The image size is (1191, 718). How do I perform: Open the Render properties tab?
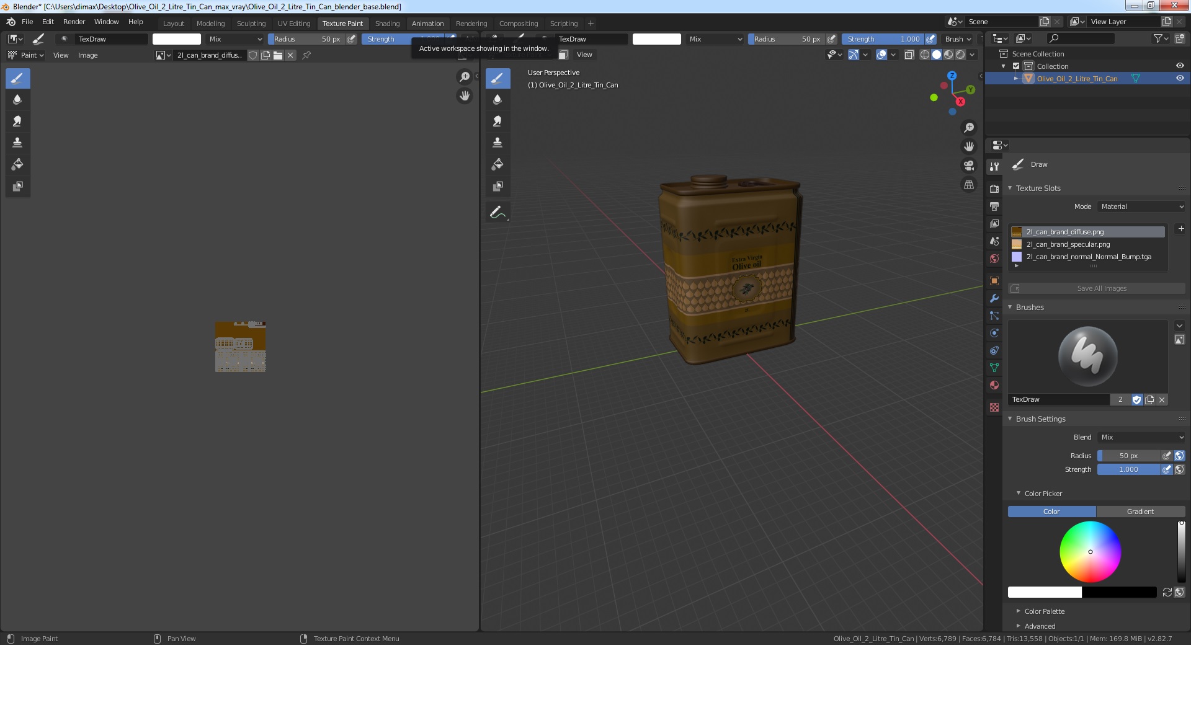coord(994,188)
